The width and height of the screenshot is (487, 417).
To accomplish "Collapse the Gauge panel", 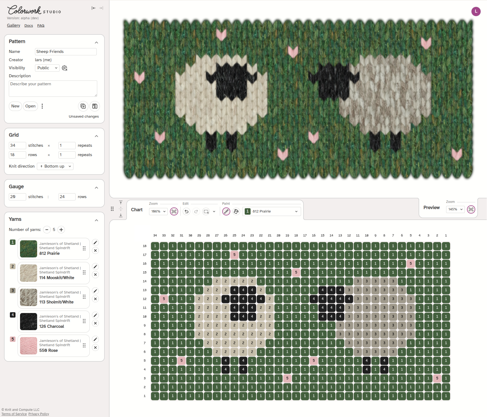I will (x=96, y=188).
